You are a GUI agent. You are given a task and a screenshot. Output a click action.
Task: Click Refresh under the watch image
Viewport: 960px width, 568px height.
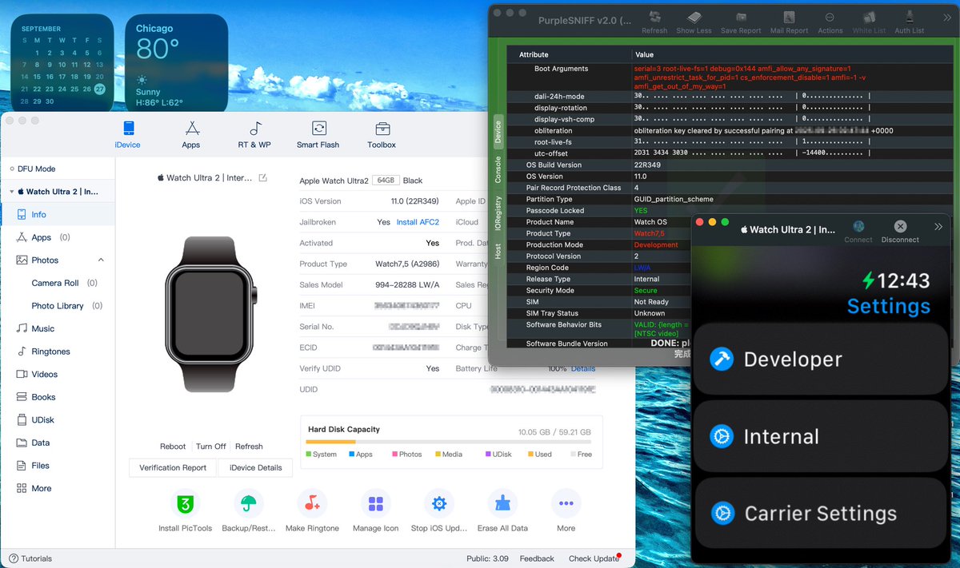[249, 447]
